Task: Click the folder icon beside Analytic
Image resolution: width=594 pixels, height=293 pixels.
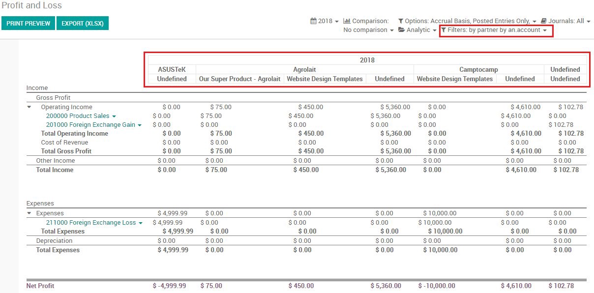Action: point(401,30)
